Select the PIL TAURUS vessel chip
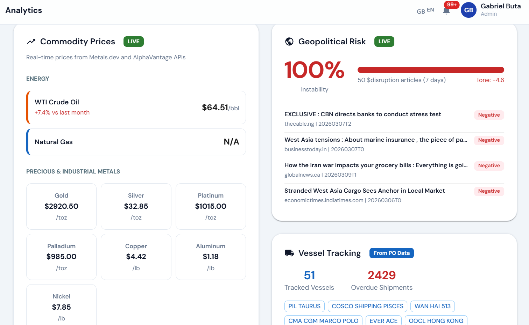This screenshot has height=325, width=529. 304,306
